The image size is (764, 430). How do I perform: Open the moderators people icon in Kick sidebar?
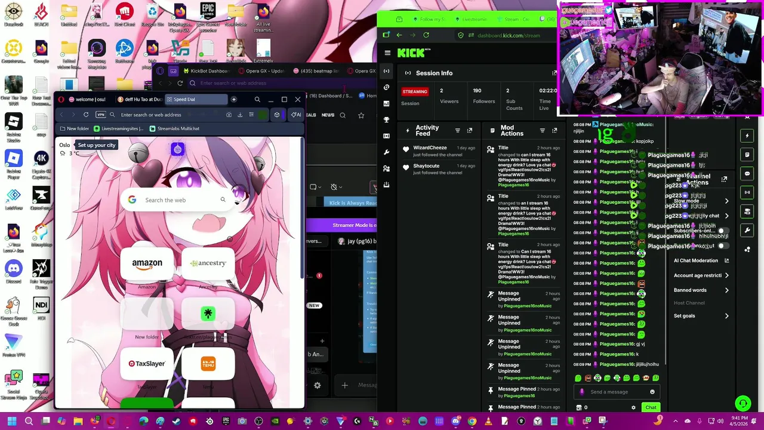(386, 168)
